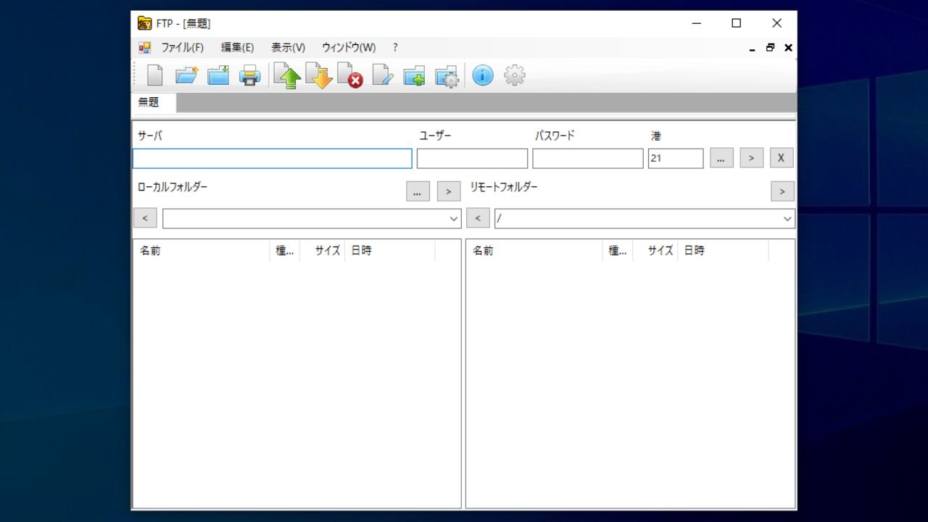The image size is (928, 522).
Task: Click the ... button next to port field
Action: coord(721,158)
